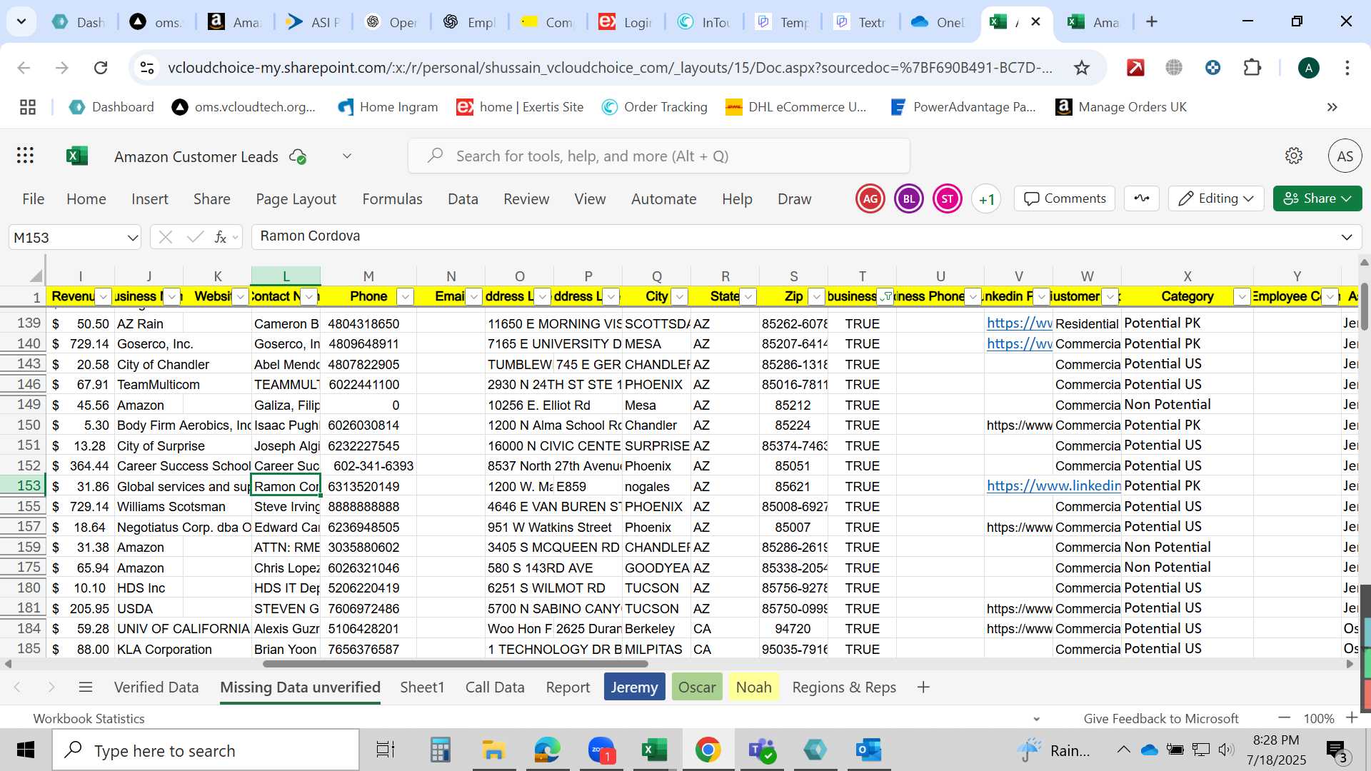Screen dimensions: 1371x771
Task: View site information icon in address bar
Action: [147, 68]
